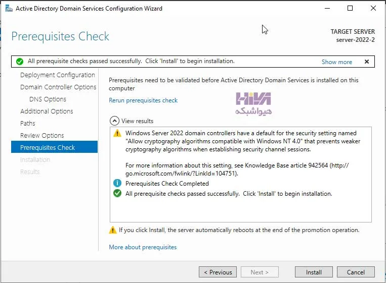Click the green success checkmark in notification banner
The image size is (386, 283).
20,62
